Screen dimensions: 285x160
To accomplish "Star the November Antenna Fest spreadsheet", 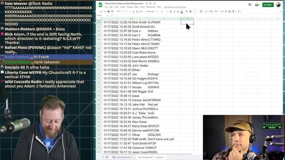I will tap(147, 4).
